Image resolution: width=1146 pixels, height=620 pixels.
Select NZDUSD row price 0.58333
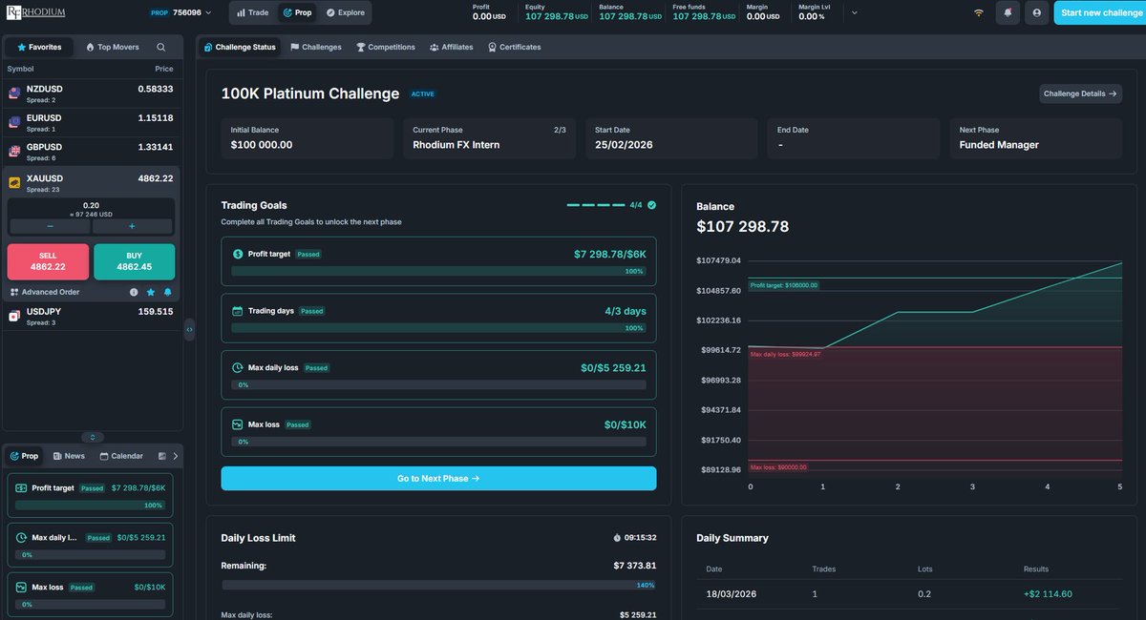click(155, 89)
